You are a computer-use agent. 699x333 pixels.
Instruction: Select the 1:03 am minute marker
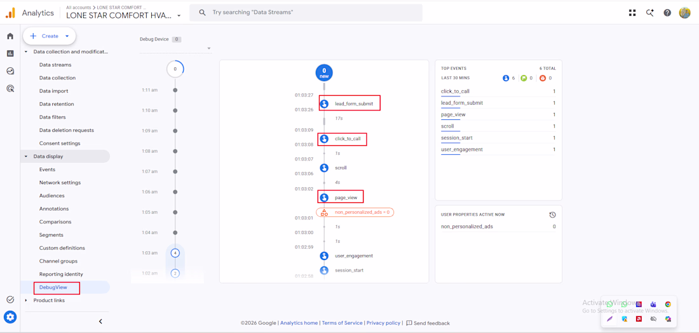tap(175, 253)
